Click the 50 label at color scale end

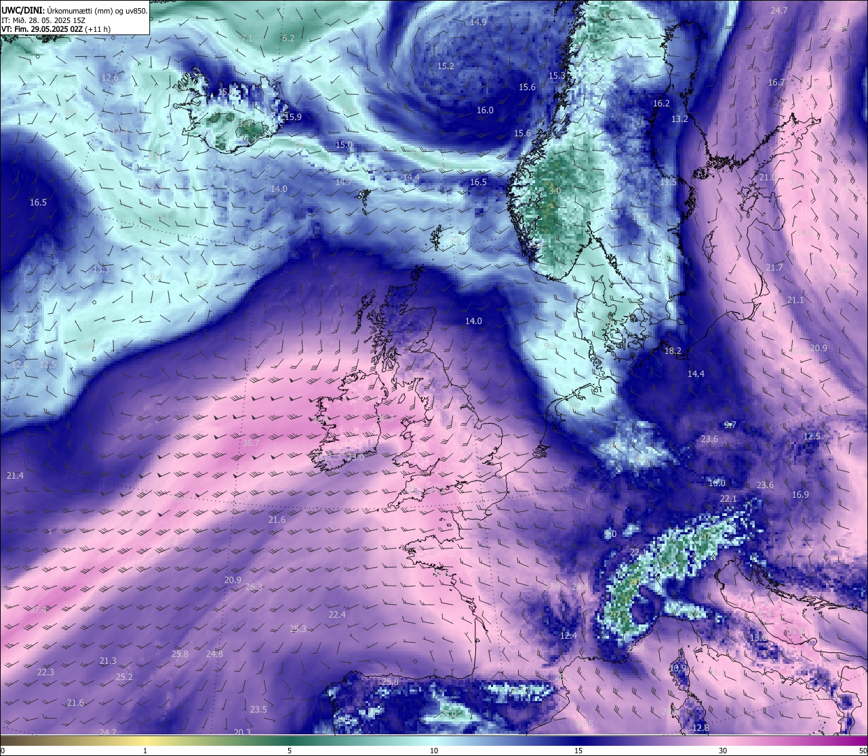pos(862,751)
